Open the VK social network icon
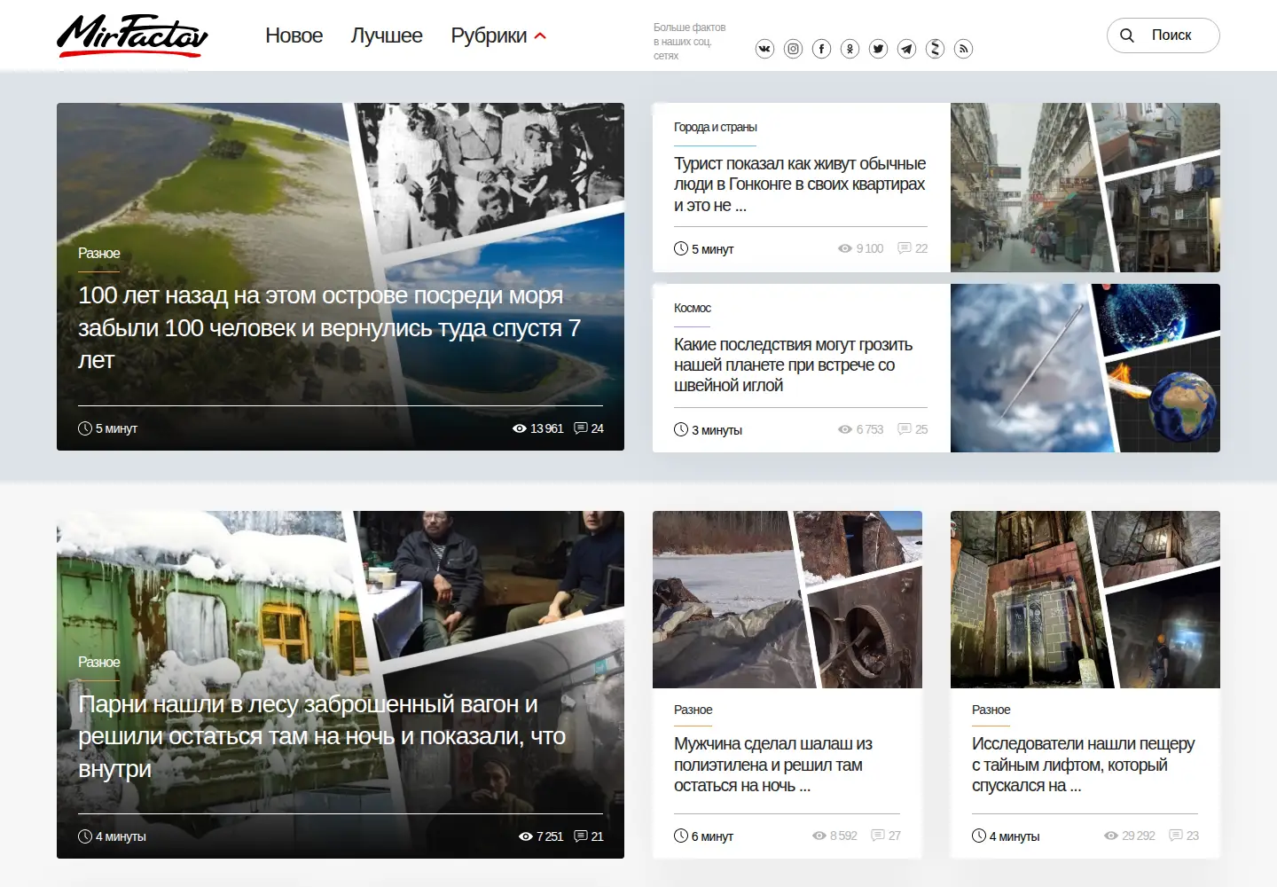This screenshot has width=1277, height=887. (x=764, y=49)
